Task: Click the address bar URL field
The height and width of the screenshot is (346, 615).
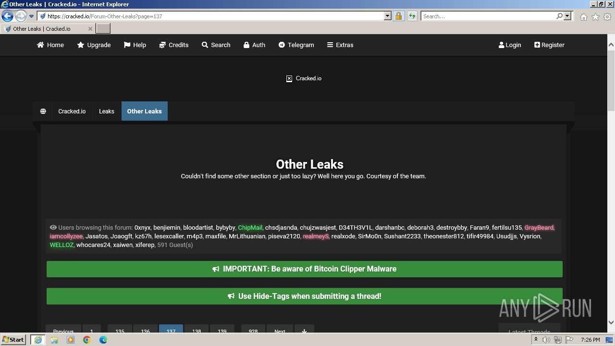Action: point(210,16)
